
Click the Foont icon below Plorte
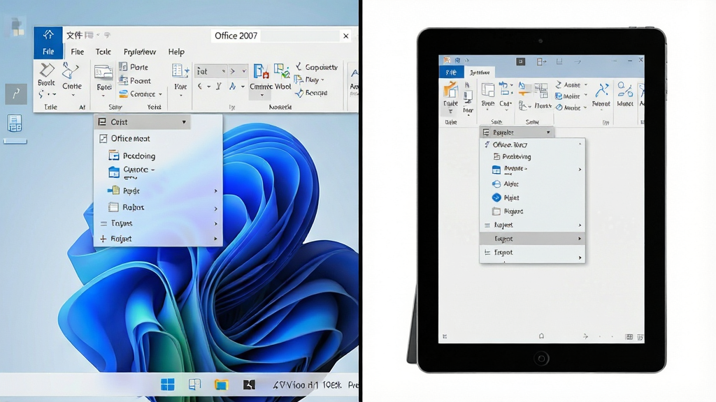tap(123, 81)
